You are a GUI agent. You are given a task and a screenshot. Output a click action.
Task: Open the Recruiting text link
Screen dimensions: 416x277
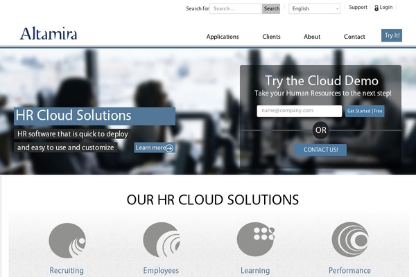tap(67, 270)
